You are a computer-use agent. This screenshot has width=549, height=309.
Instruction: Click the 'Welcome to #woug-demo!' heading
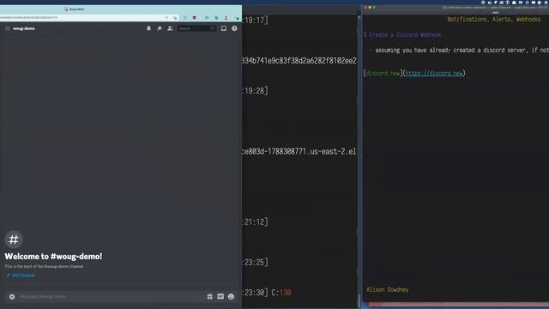(53, 257)
